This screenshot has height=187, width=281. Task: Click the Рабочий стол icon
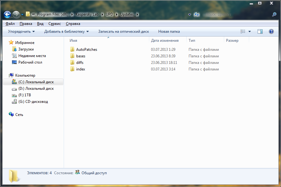coord(14,62)
